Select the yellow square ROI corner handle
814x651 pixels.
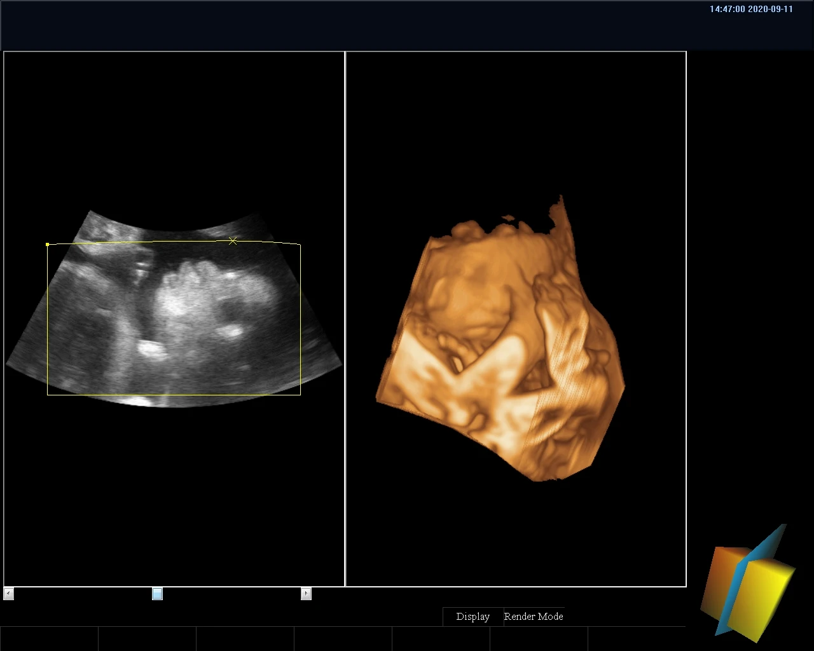[48, 244]
